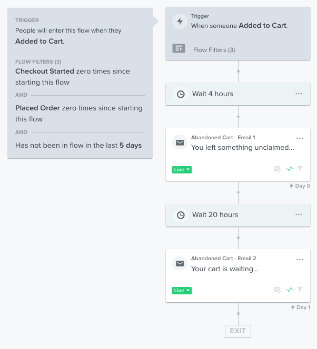Click the analytics trend icon on Email 1
The width and height of the screenshot is (317, 349).
tap(289, 169)
